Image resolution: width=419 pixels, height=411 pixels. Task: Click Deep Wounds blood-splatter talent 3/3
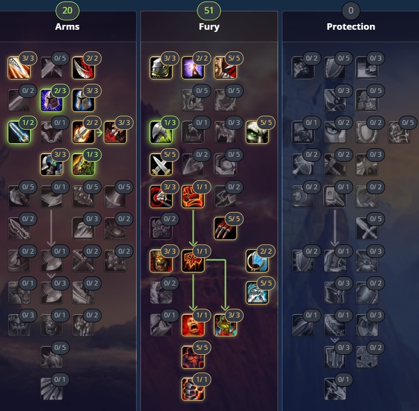point(115,132)
